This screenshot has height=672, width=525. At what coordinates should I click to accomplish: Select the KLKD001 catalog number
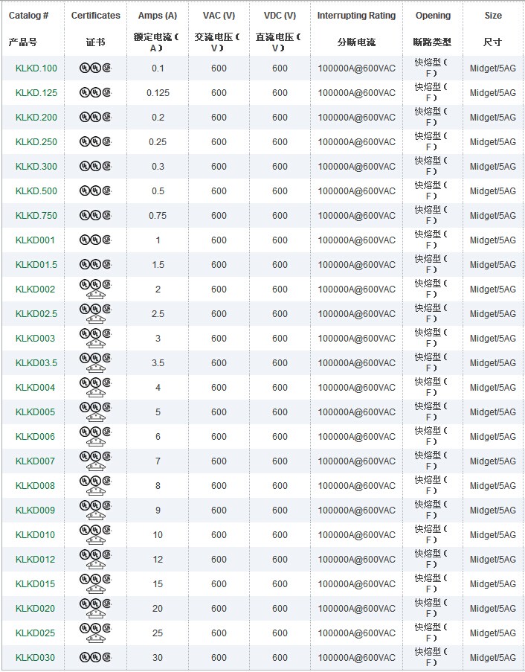click(35, 240)
